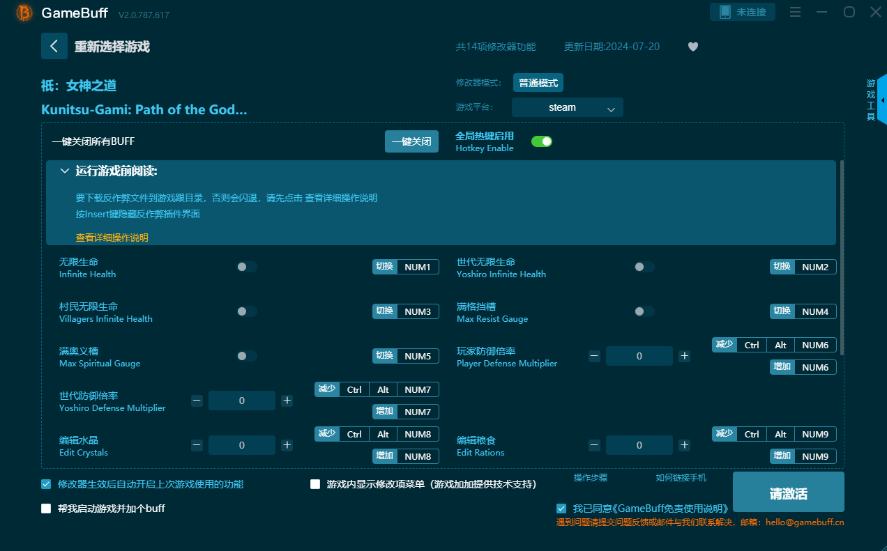Click NUM5 hotkey for Max Spiritual Gauge
Viewport: 887px width, 551px height.
418,356
